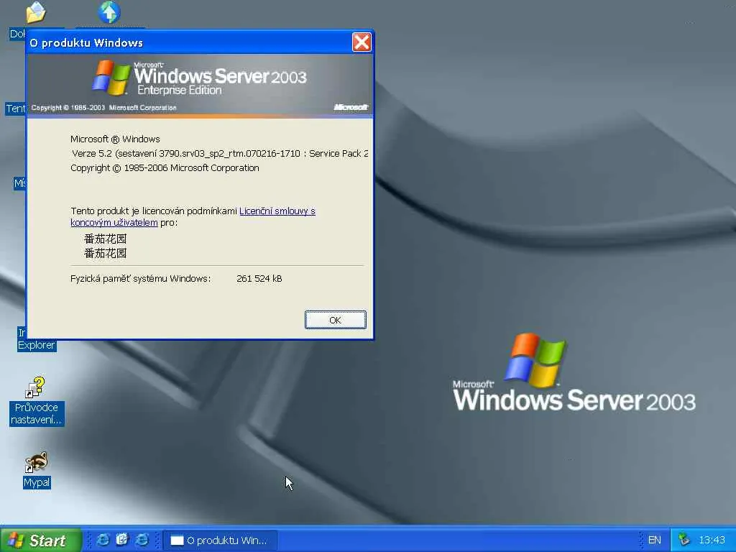Open the Start menu
736x552 pixels.
(x=41, y=540)
